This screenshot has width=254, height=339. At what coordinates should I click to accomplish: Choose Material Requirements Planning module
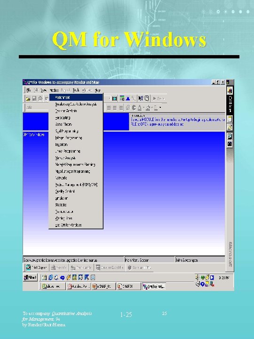(76, 164)
